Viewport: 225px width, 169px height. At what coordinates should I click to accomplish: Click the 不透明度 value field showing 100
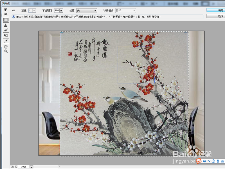pyautogui.click(x=57, y=10)
